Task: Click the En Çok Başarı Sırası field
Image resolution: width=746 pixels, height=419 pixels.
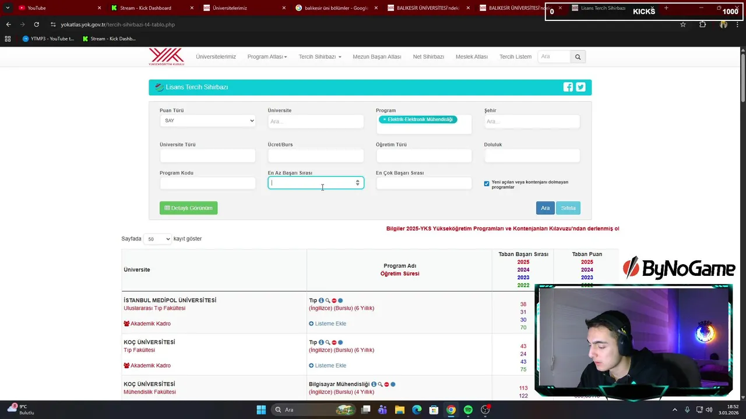Action: (x=424, y=183)
